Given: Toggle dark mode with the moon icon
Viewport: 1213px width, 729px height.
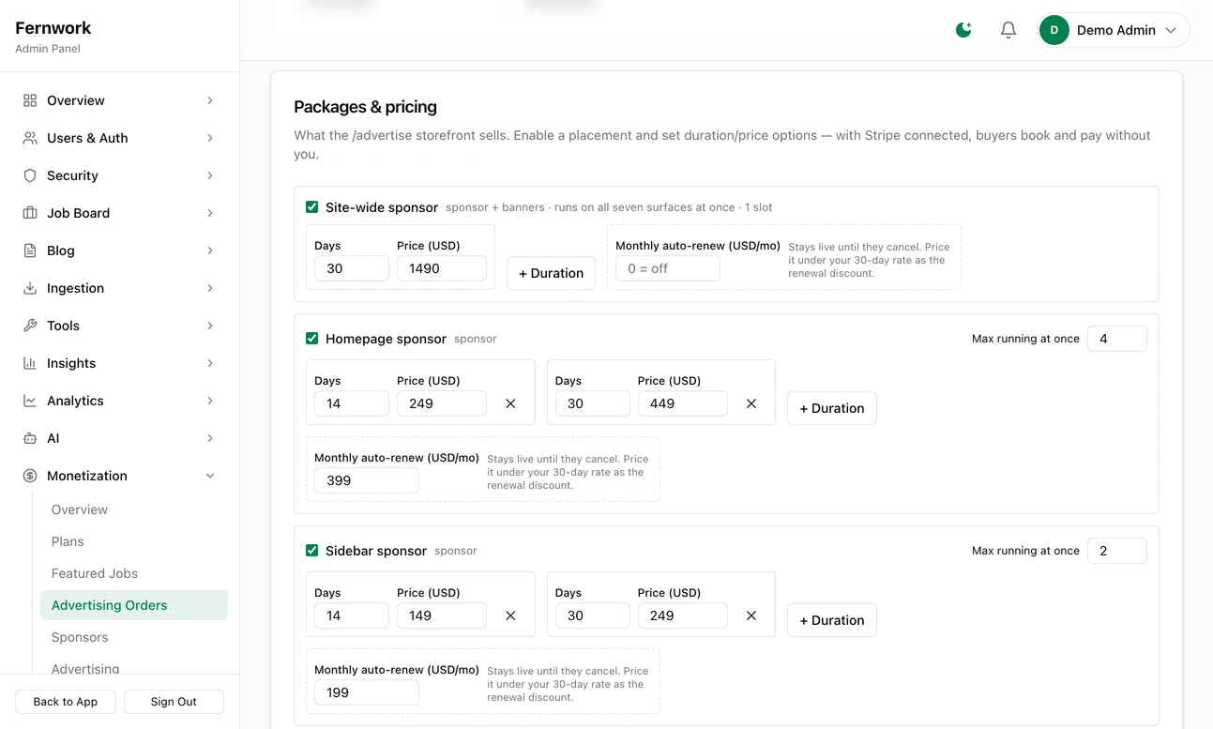Looking at the screenshot, I should (x=963, y=30).
